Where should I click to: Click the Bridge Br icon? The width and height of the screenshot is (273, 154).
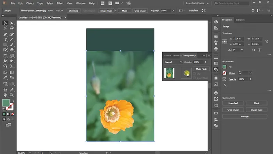103,3
